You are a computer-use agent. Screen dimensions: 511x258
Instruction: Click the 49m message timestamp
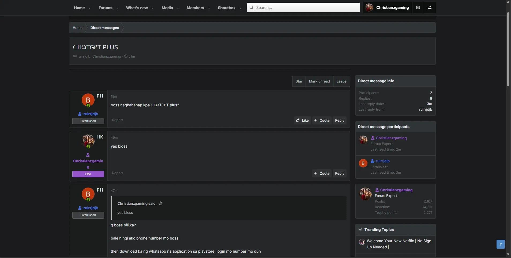coord(114,137)
